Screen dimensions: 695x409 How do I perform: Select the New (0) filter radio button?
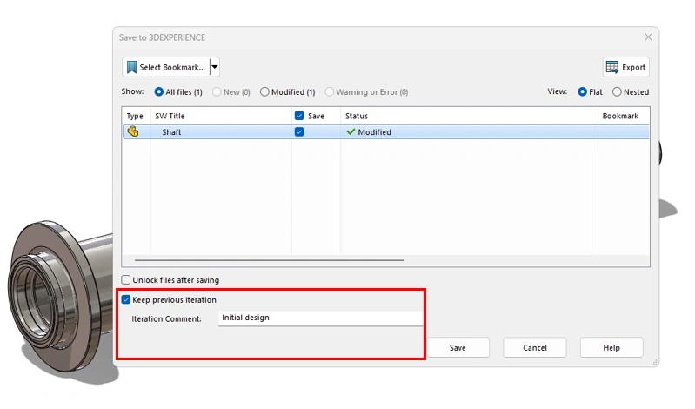(217, 92)
